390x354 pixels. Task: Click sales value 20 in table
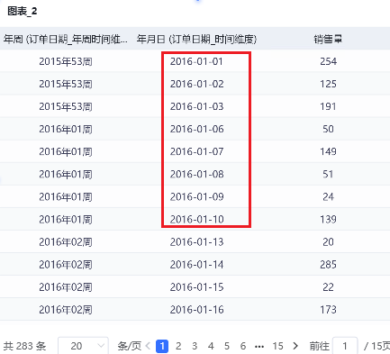[328, 241]
